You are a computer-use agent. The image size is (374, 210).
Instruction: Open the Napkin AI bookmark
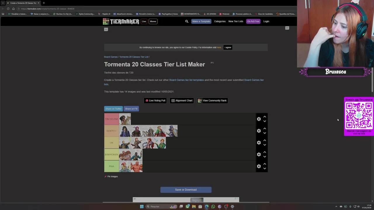click(x=104, y=14)
